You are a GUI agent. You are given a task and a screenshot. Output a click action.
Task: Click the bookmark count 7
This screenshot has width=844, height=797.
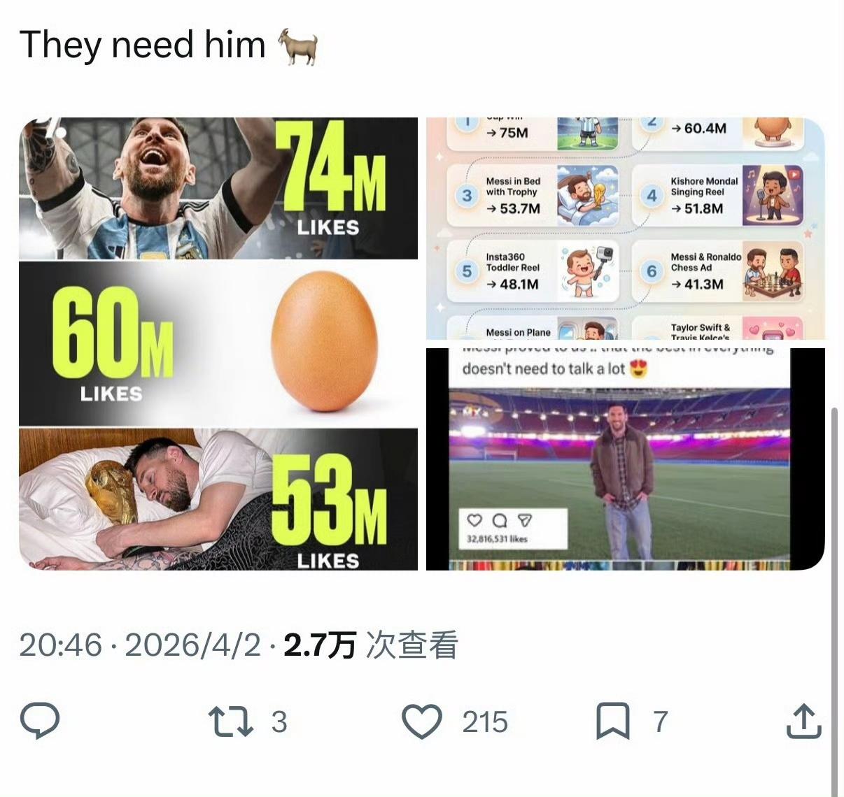661,721
